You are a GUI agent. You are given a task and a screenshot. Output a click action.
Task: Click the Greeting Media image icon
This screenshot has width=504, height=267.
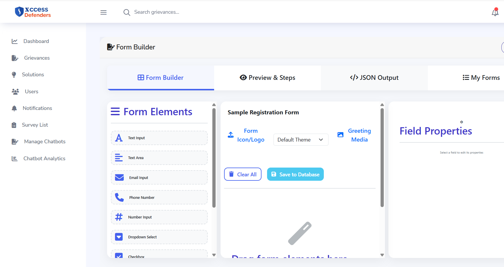click(x=340, y=135)
